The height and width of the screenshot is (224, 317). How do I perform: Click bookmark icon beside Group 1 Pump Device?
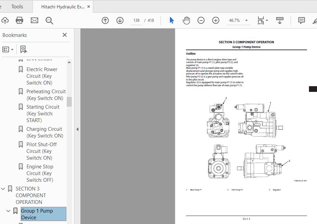click(15, 211)
